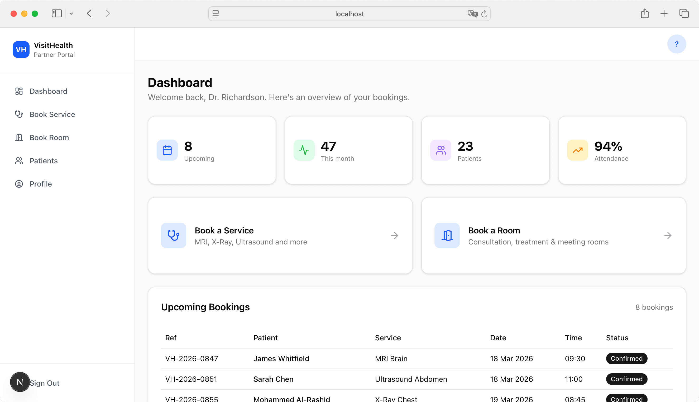Image resolution: width=699 pixels, height=402 pixels.
Task: Click the 09:30 time cell
Action: coord(575,358)
